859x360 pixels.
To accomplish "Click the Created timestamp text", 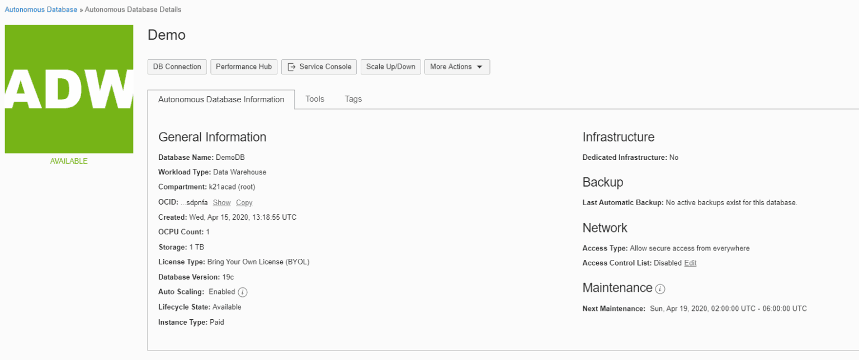I will pos(243,217).
